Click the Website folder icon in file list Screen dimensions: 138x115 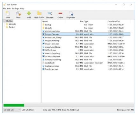pos(43,28)
